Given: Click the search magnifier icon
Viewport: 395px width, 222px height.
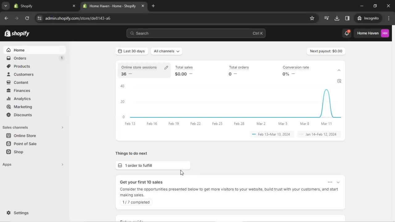Looking at the screenshot, I should click(x=132, y=33).
